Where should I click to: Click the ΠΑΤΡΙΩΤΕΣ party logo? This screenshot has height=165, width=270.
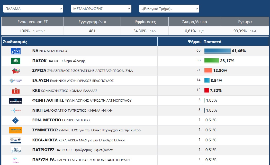click(x=16, y=150)
